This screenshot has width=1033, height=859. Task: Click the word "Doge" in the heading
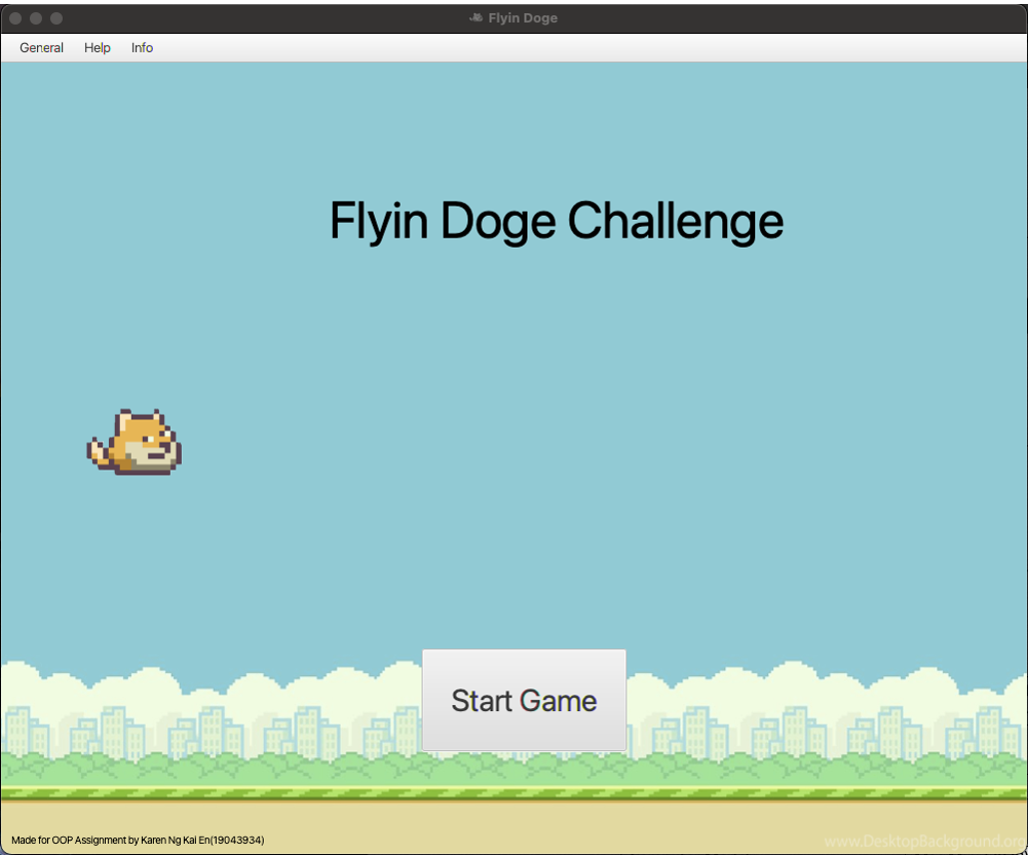pyautogui.click(x=498, y=221)
